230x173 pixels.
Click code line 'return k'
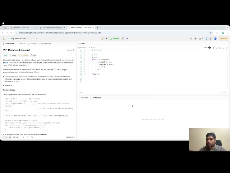(96, 74)
